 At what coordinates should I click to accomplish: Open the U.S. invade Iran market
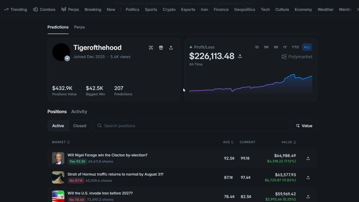coord(100,193)
